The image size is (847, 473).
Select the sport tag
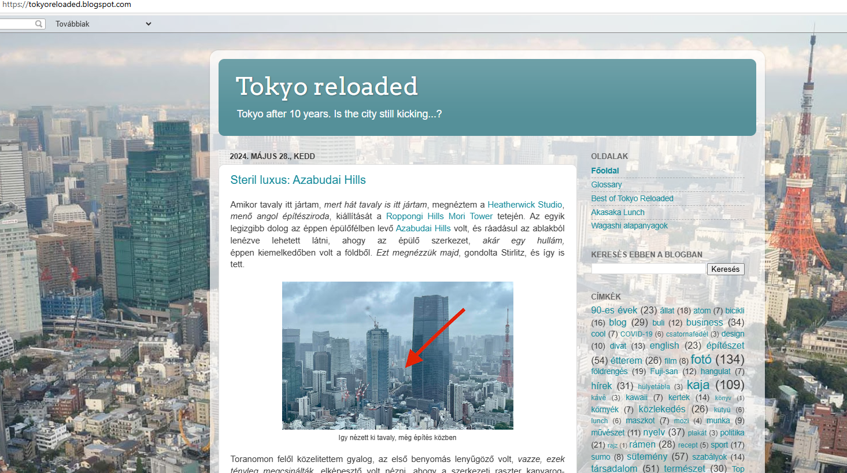pos(719,445)
